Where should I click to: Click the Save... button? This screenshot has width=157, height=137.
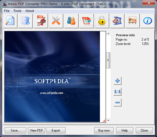click(x=15, y=130)
